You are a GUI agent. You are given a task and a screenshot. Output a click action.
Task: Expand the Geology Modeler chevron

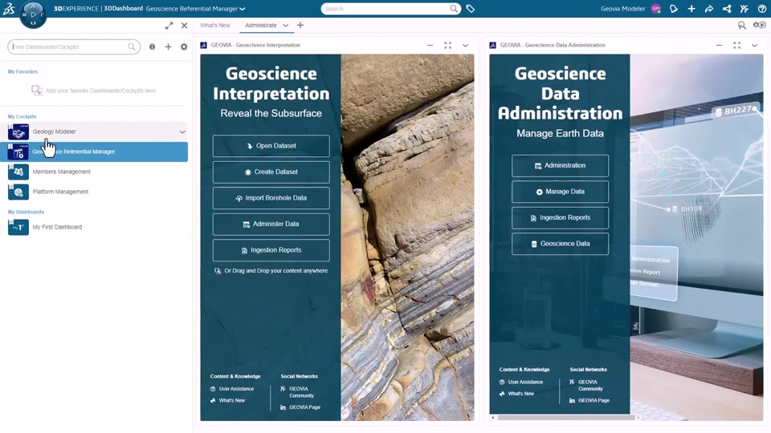(182, 132)
